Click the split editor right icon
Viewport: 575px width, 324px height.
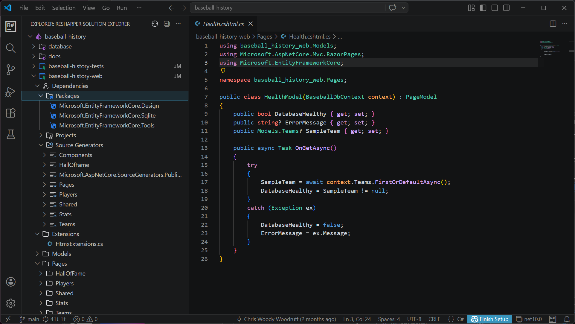point(553,24)
